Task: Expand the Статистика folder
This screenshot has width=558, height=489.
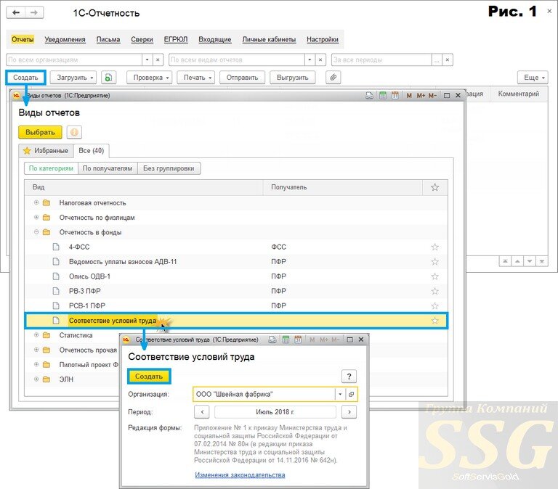Action: 36,334
